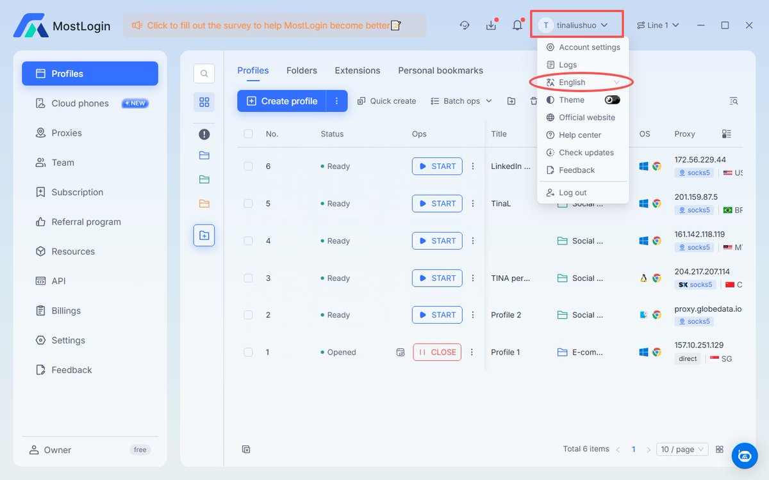The image size is (769, 480).
Task: Check the checkbox for profile 2
Action: tap(248, 315)
